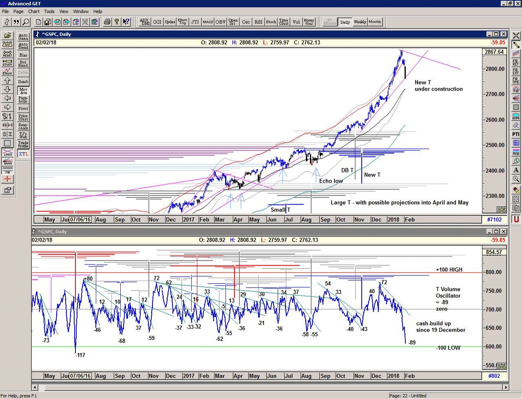Open the Fibonacci Retracement tool
522x399 pixels.
pos(516,62)
